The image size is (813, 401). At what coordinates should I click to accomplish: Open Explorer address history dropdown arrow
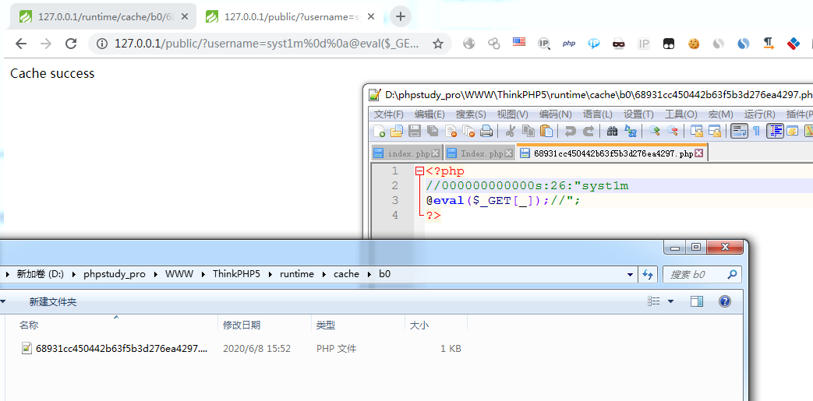click(630, 275)
